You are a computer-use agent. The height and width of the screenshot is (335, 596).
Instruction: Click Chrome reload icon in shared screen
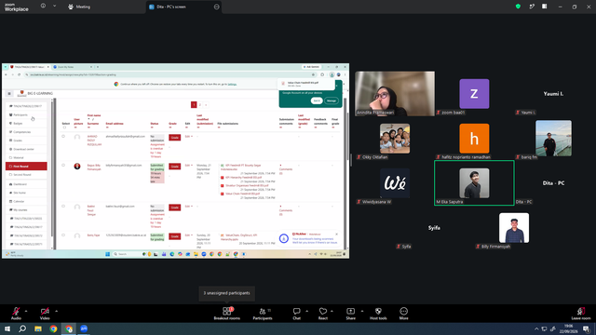[19, 74]
